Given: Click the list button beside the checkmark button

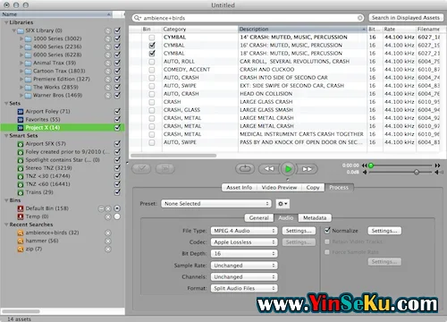Looking at the screenshot, I should click(x=165, y=169).
